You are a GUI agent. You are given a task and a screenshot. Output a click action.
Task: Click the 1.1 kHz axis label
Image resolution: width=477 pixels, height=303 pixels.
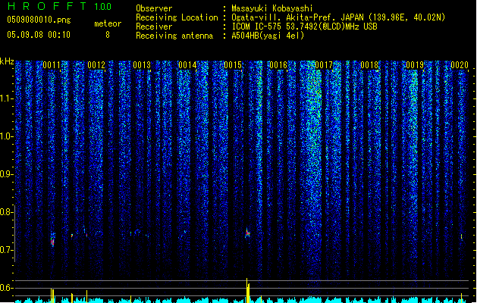pos(6,98)
